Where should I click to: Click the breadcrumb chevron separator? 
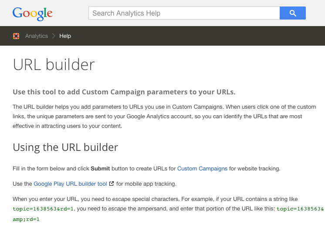[54, 36]
